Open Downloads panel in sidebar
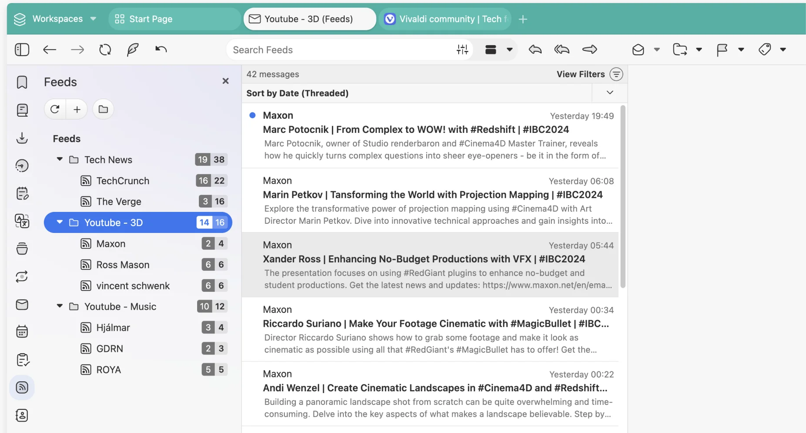 tap(22, 138)
